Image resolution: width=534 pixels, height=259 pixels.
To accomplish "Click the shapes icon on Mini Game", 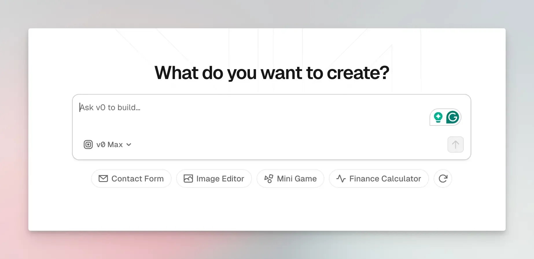I will (x=269, y=179).
